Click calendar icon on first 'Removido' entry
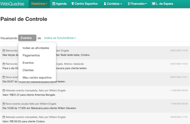Screen dimensions: 190x124 point(4,50)
